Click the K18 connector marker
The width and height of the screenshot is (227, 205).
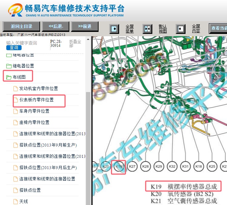click(x=198, y=166)
